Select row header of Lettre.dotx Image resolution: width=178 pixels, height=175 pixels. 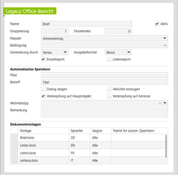(x=14, y=153)
